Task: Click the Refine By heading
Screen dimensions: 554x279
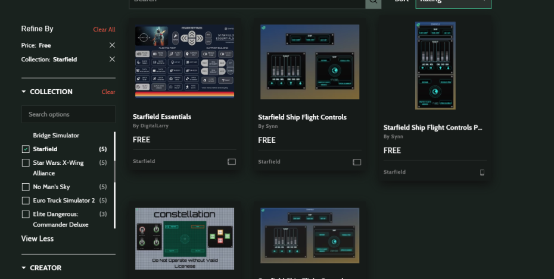Action: [x=37, y=29]
